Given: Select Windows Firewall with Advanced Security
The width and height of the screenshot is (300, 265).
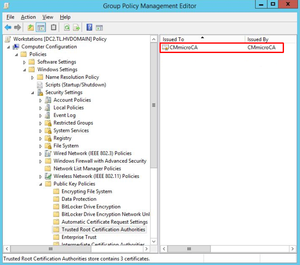Looking at the screenshot, I should (99, 161).
